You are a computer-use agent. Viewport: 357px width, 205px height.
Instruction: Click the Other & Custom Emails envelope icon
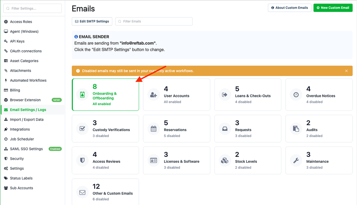tap(82, 192)
